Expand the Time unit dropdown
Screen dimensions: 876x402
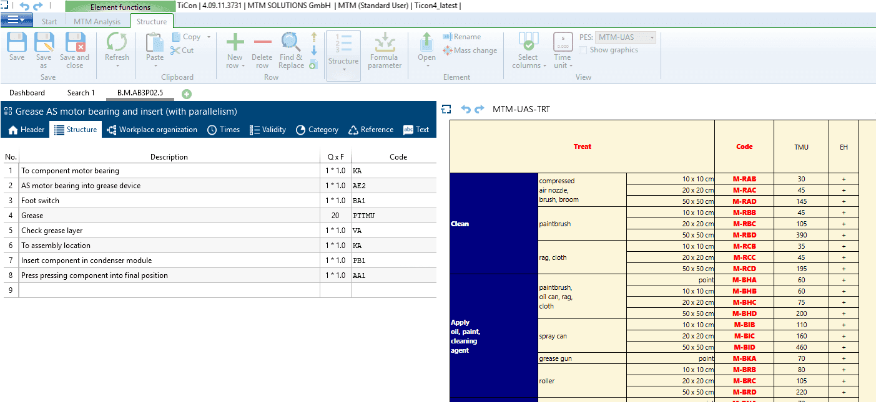click(x=563, y=65)
